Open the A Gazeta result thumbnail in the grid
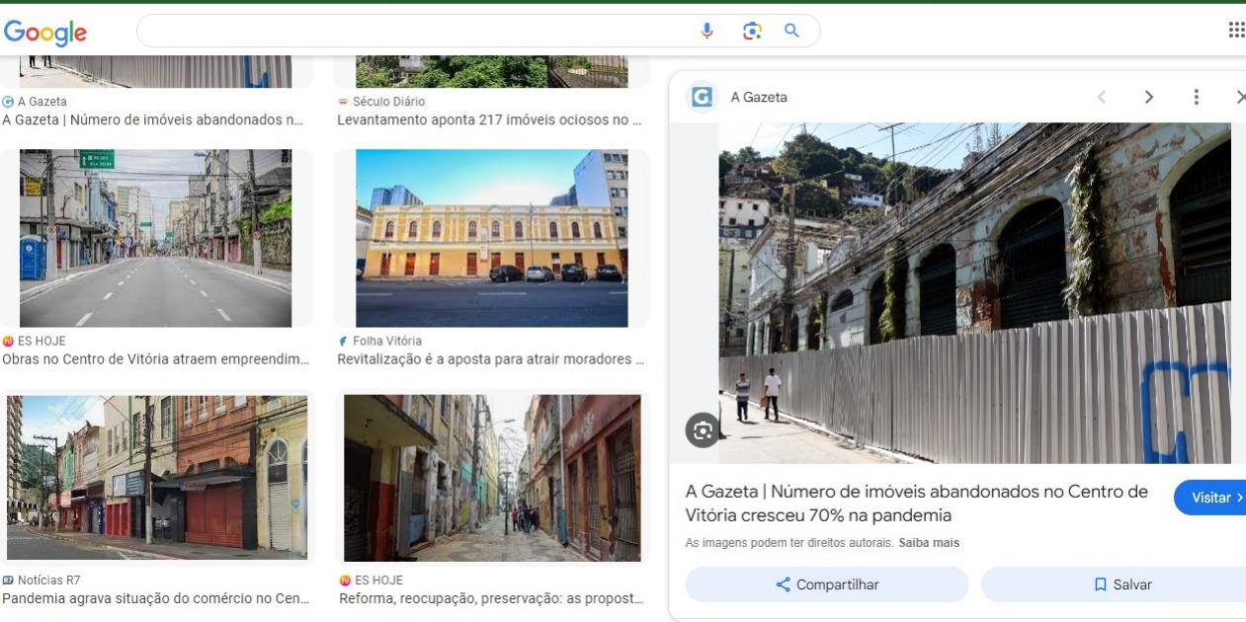The height and width of the screenshot is (622, 1246). [x=155, y=72]
